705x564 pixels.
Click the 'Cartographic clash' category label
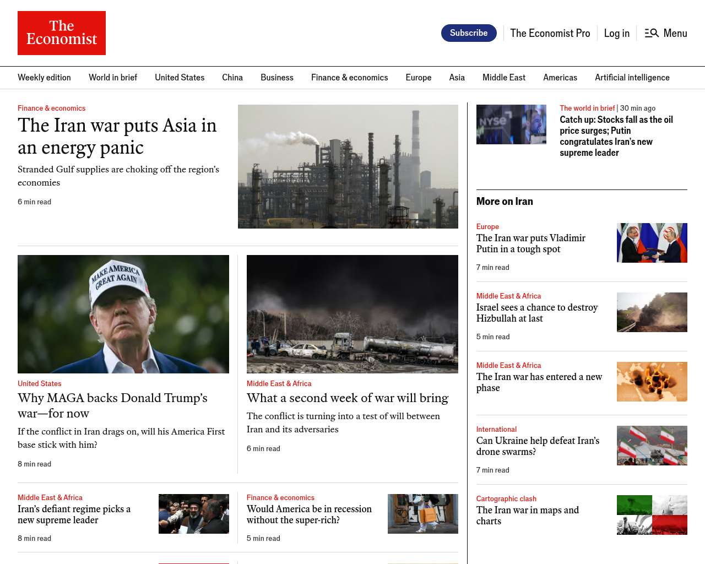coord(506,498)
